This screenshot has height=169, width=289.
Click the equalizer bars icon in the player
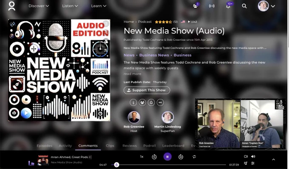31,163
